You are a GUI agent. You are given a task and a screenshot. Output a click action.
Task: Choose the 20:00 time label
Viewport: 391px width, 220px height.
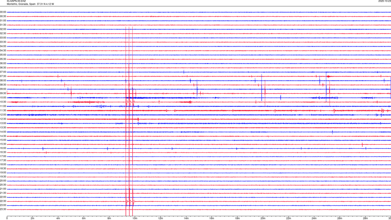pos(3,181)
